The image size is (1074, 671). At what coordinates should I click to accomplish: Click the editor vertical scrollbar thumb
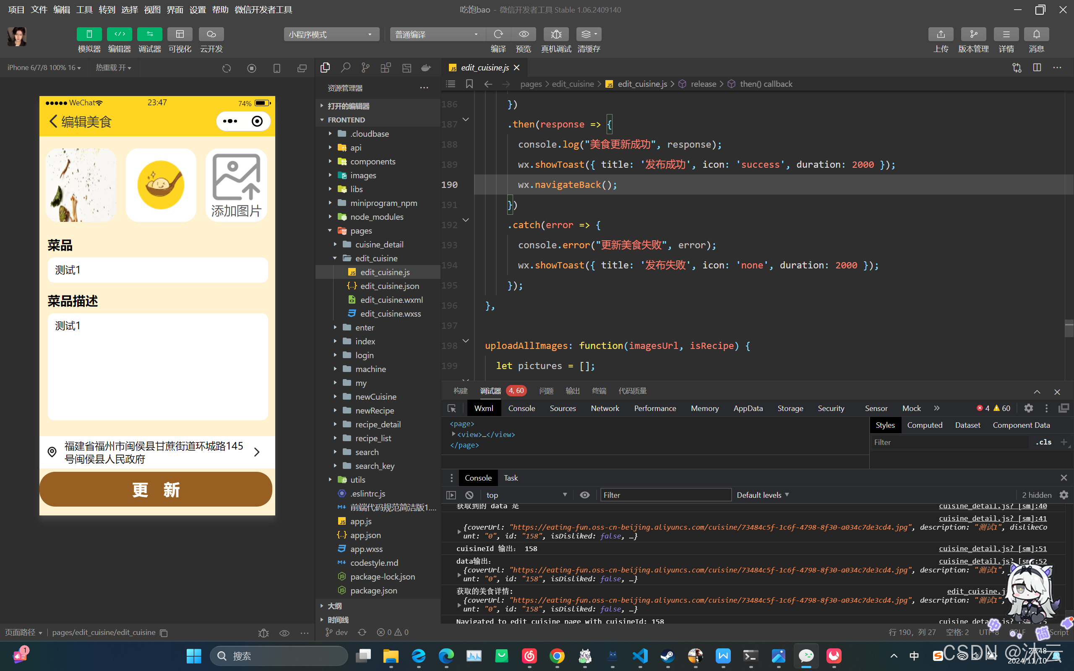point(1069,328)
